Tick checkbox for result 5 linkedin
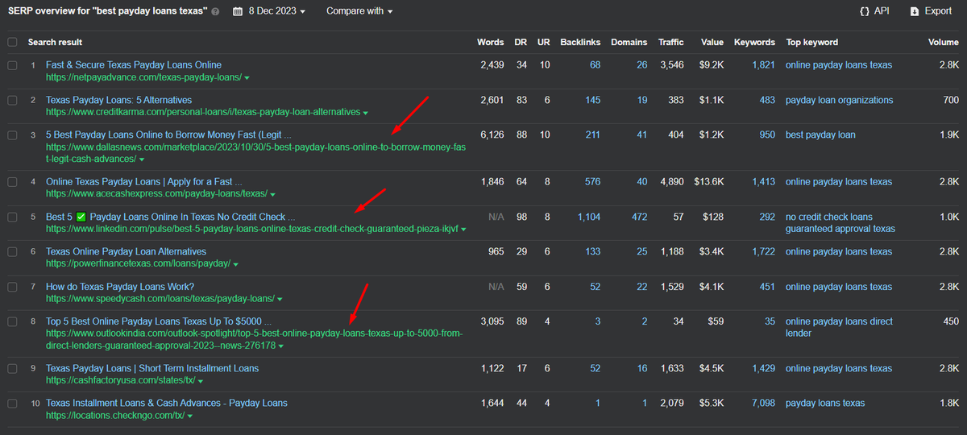Screen dimensions: 967x435 12,217
